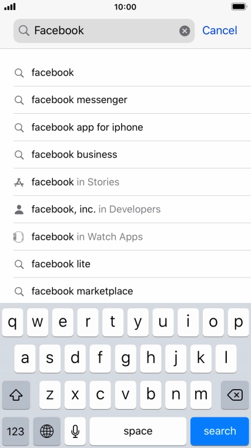Open the globe language switcher key
Screen dimensions: 251x448
(46, 431)
